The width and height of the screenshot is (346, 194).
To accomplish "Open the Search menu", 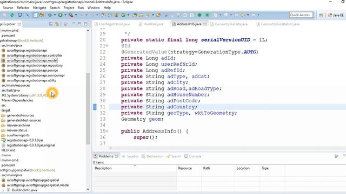I will click(x=55, y=8).
